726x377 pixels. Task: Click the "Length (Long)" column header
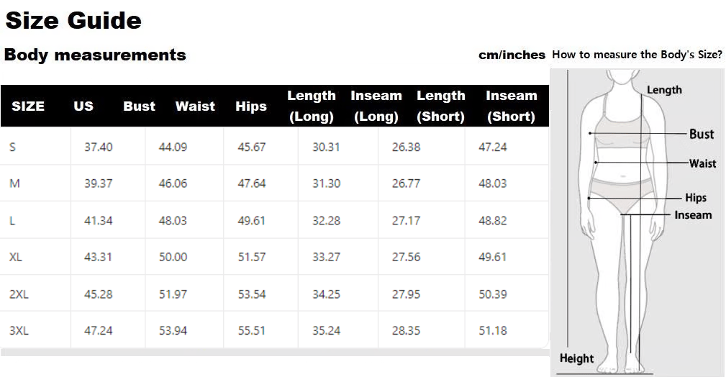pyautogui.click(x=312, y=106)
